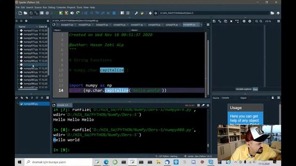The height and width of the screenshot is (166, 296).
Task: Save all files from the toolbar
Action: click(x=36, y=13)
